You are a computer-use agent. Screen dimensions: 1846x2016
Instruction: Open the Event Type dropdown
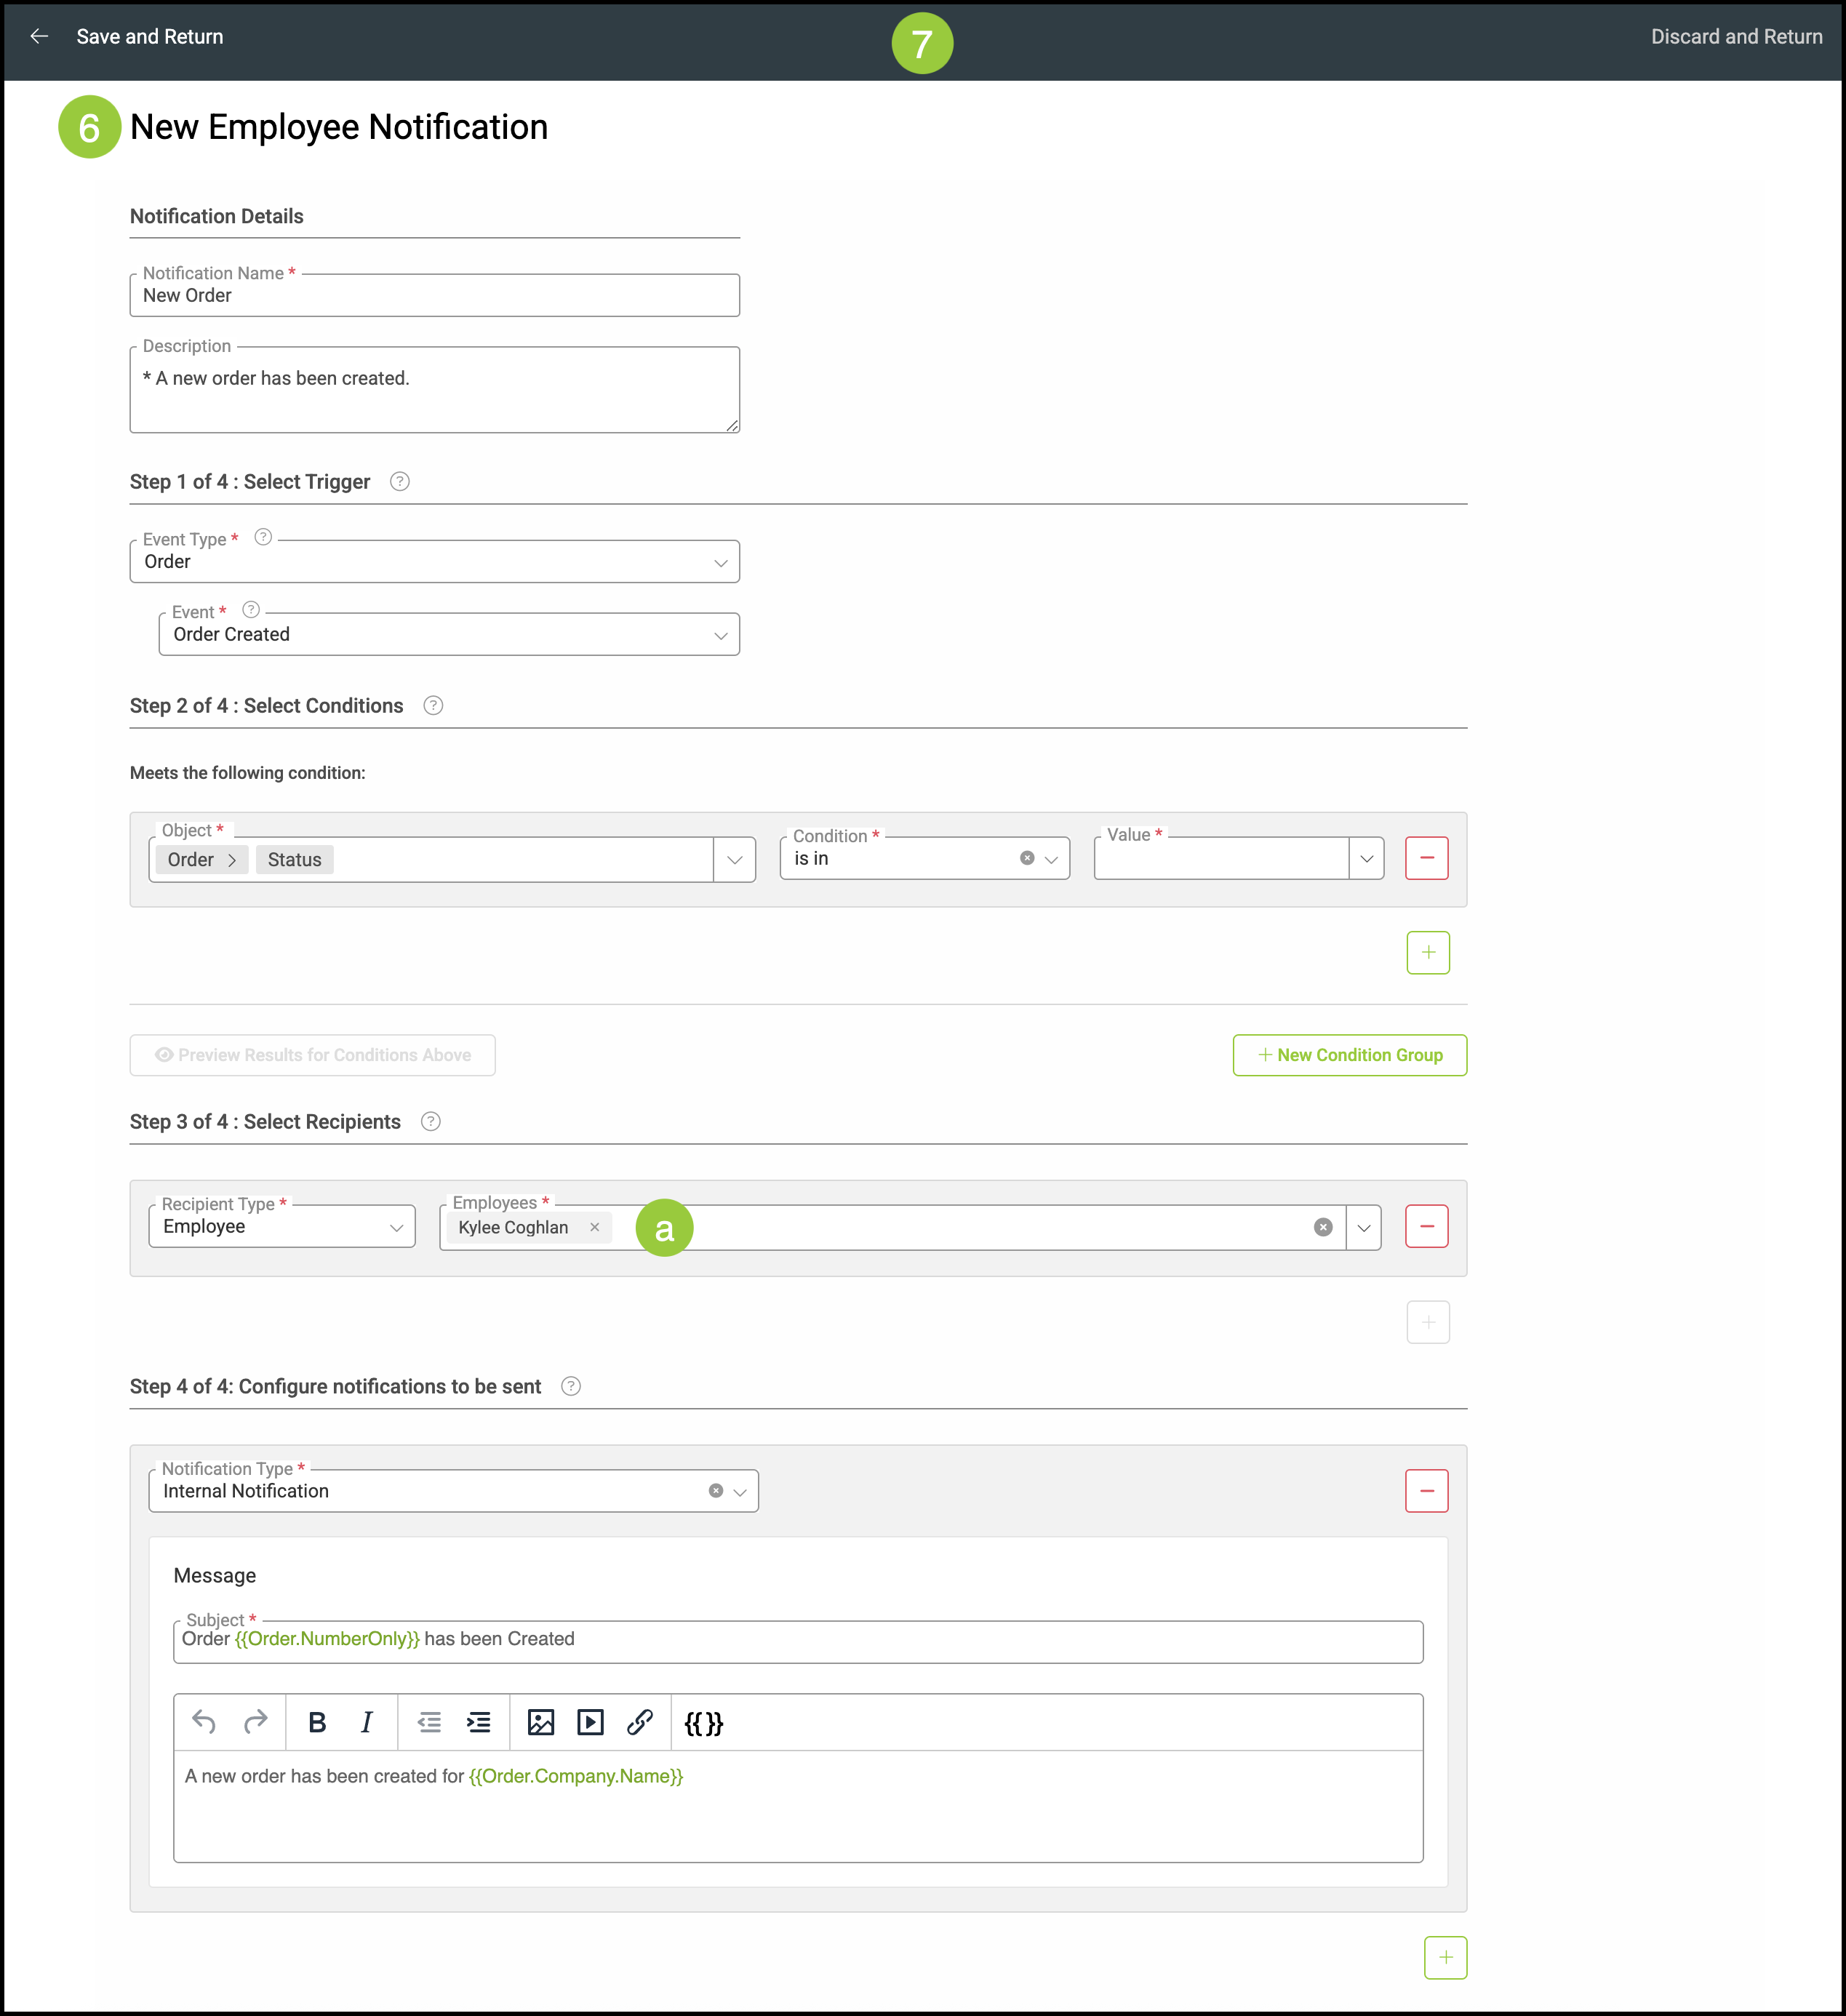pos(720,563)
